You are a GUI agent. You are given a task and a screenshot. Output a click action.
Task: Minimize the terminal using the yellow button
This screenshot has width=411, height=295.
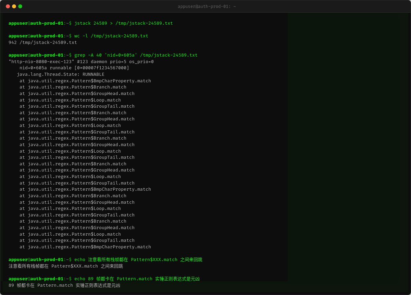pos(14,6)
